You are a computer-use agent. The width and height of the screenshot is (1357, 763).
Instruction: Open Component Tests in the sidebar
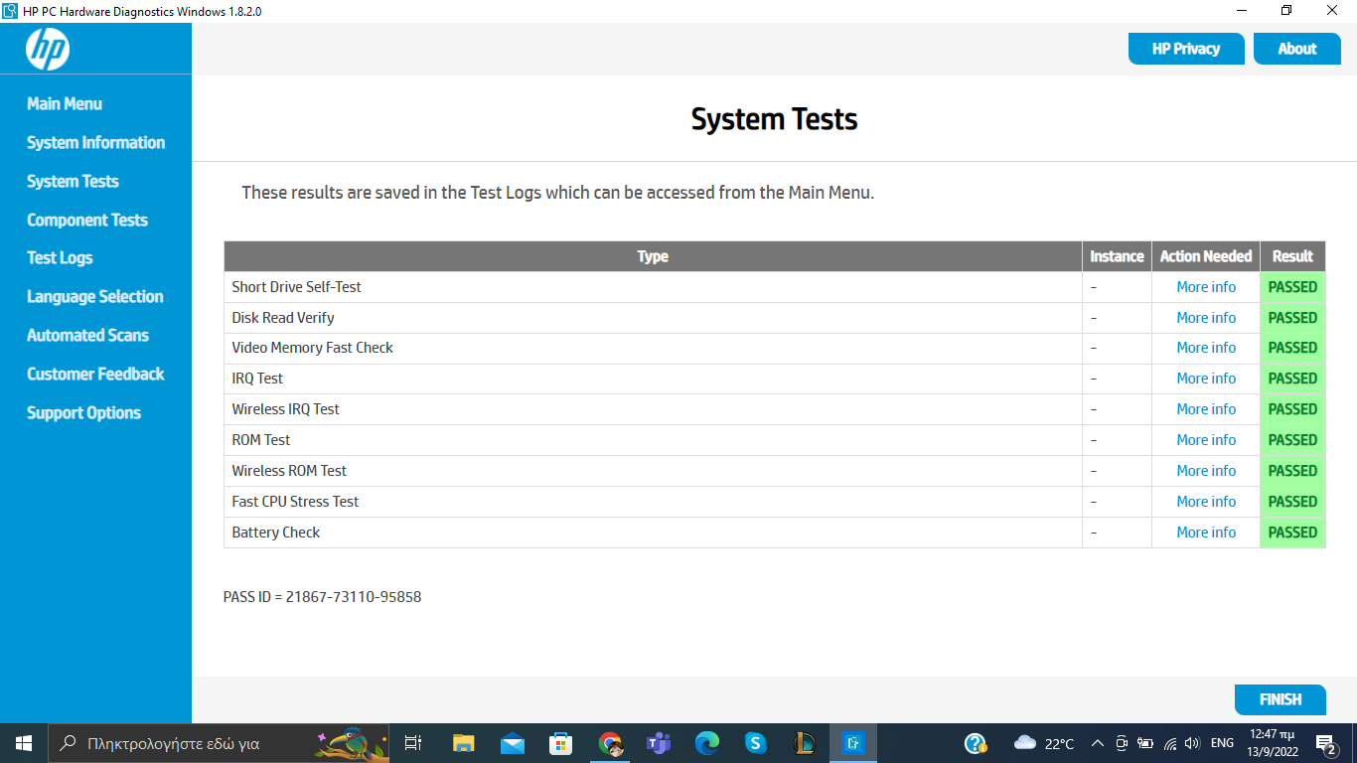pyautogui.click(x=87, y=220)
